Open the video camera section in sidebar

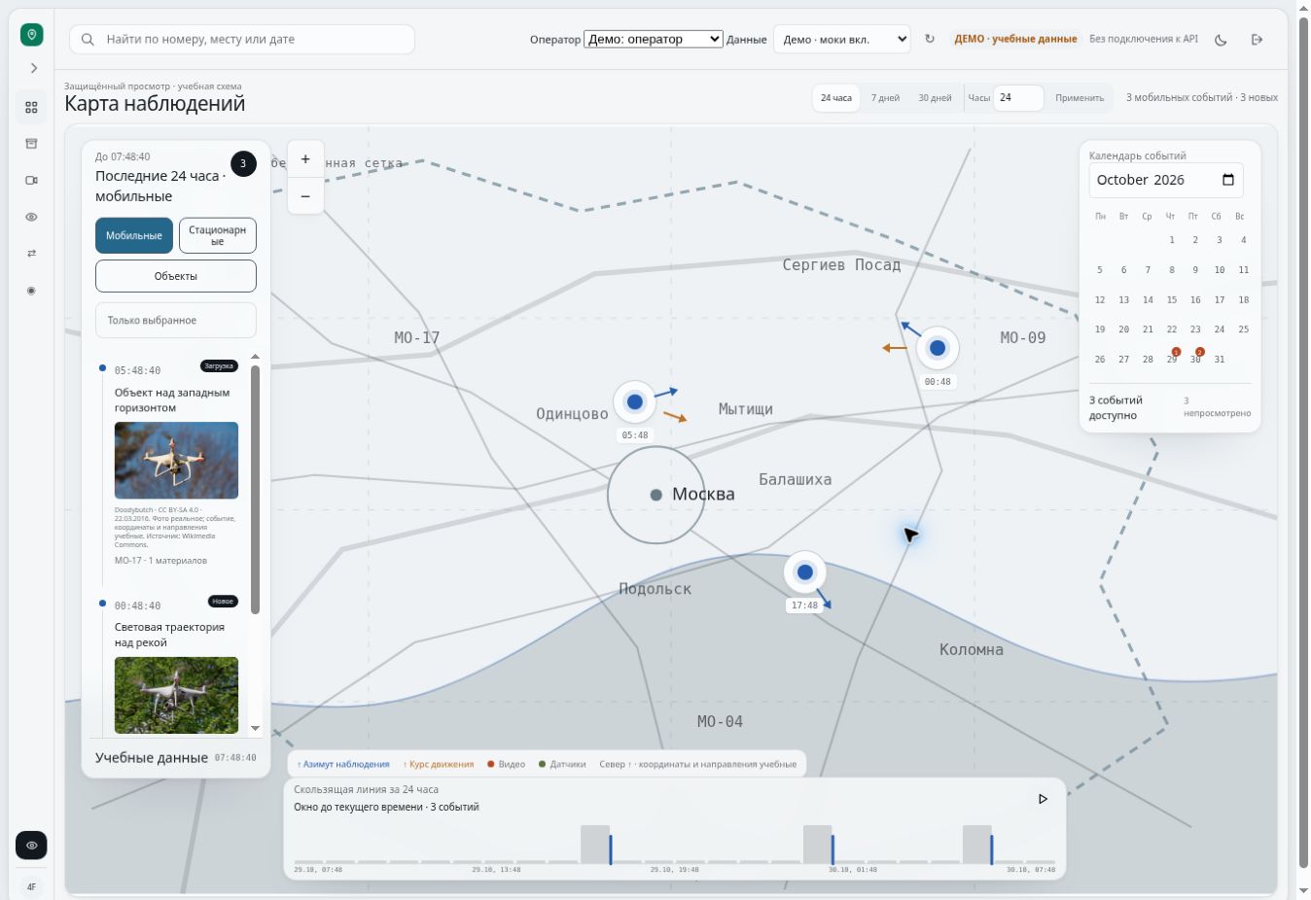tap(31, 181)
